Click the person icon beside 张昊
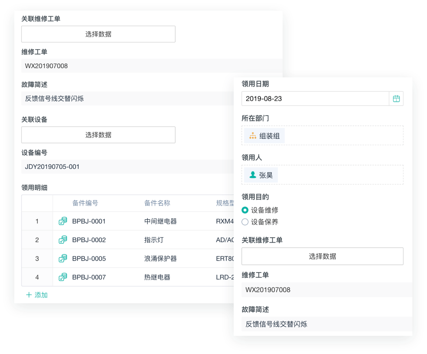 coord(253,175)
